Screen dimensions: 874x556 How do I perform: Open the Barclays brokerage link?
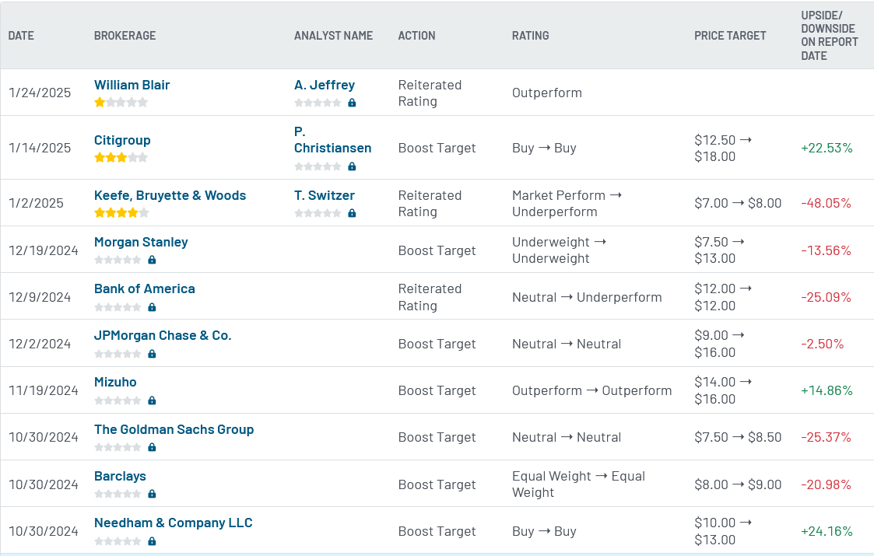tap(120, 477)
